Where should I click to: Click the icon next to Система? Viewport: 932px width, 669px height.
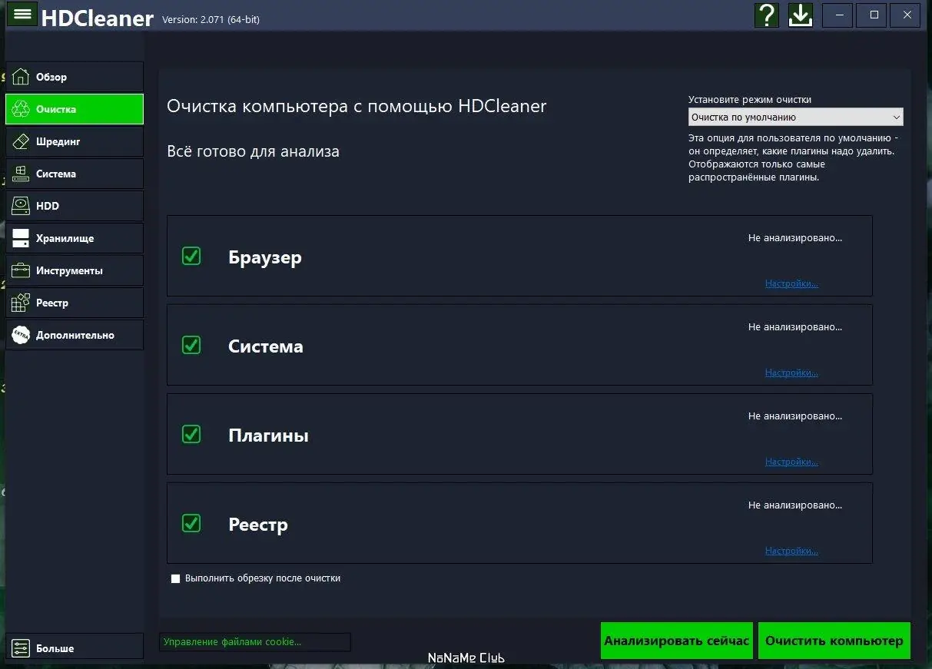click(21, 174)
